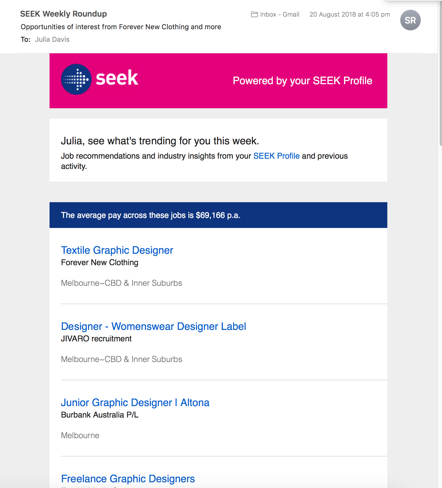Click Powered by your SEEK Profile banner text
Viewport: 442px width, 488px height.
[x=302, y=81]
